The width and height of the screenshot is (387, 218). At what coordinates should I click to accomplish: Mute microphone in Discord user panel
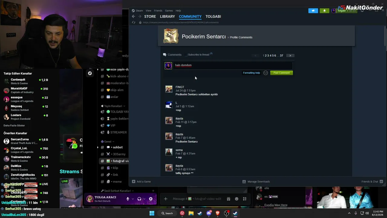click(128, 199)
